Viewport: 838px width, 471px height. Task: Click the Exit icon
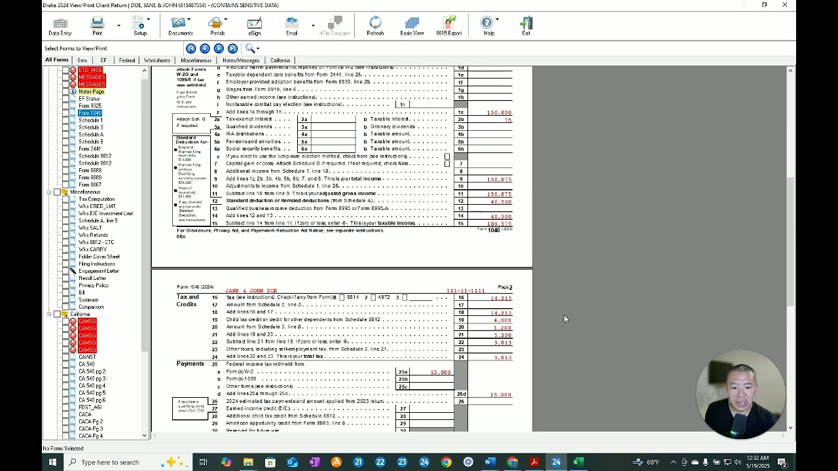(526, 26)
